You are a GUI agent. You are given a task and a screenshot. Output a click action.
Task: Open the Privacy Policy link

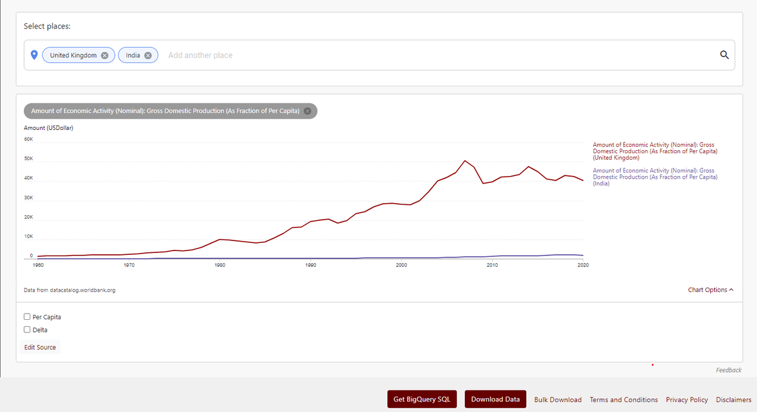[x=687, y=400]
